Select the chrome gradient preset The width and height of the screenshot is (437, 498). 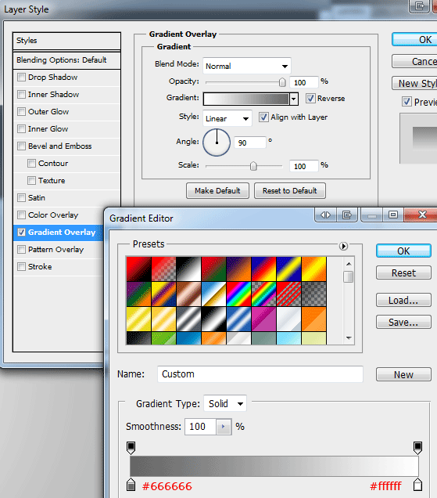(x=213, y=294)
